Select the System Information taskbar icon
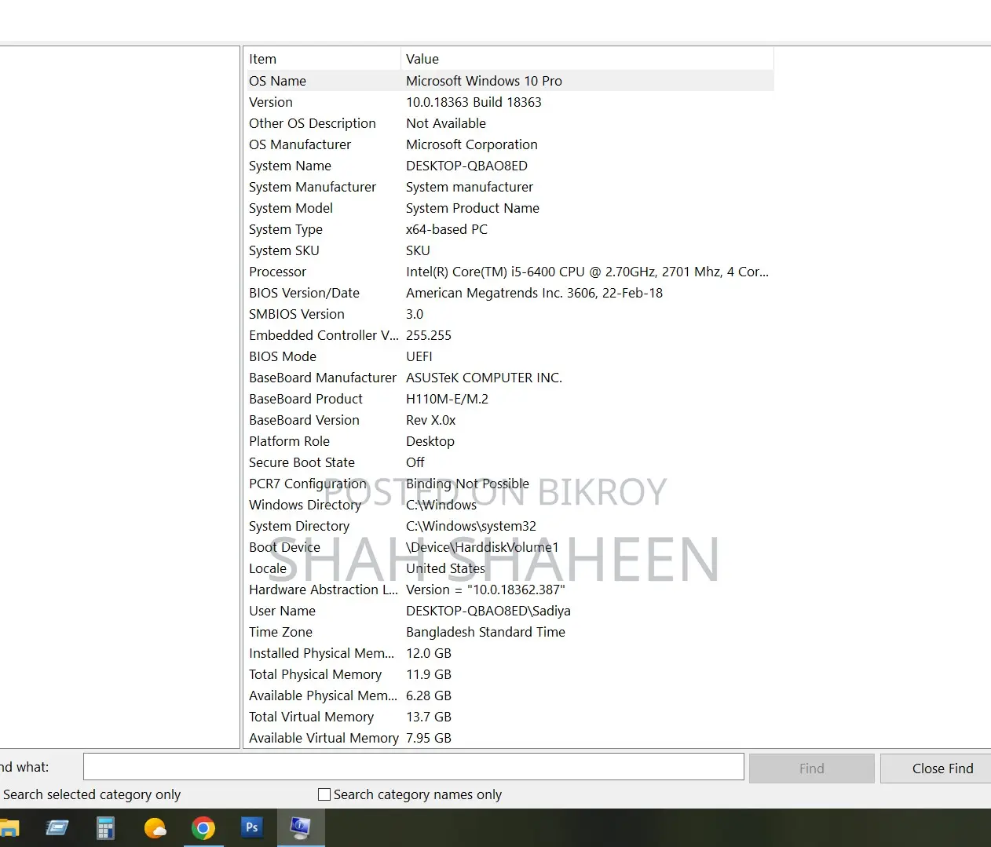Viewport: 991px width, 847px height. point(301,827)
